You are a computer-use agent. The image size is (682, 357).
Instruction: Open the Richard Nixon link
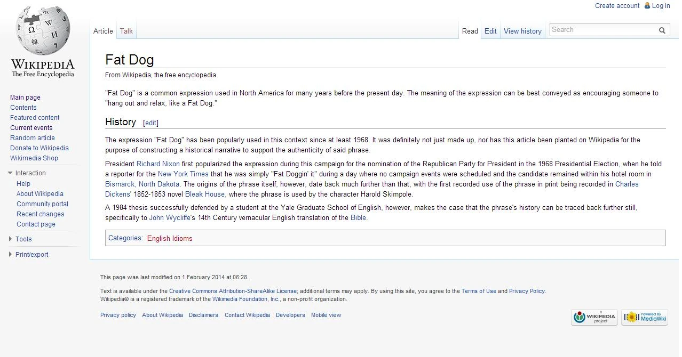[158, 164]
